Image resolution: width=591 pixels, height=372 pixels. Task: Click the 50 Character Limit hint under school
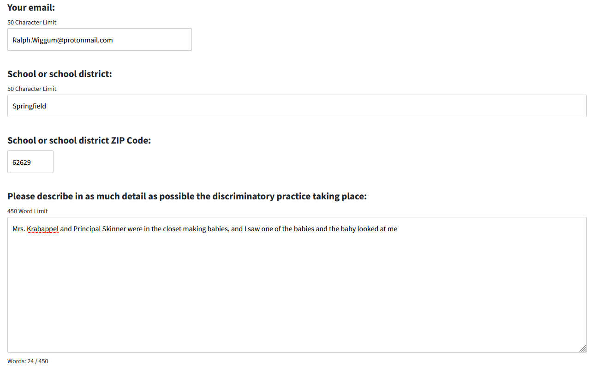(x=32, y=89)
